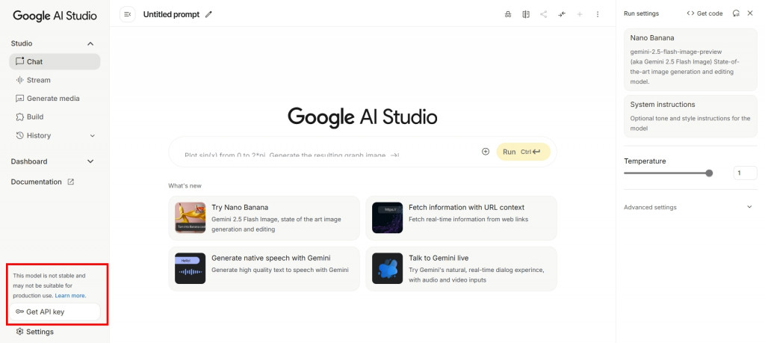Open compare mode side-by-side icon
This screenshot has width=765, height=343.
pos(525,15)
